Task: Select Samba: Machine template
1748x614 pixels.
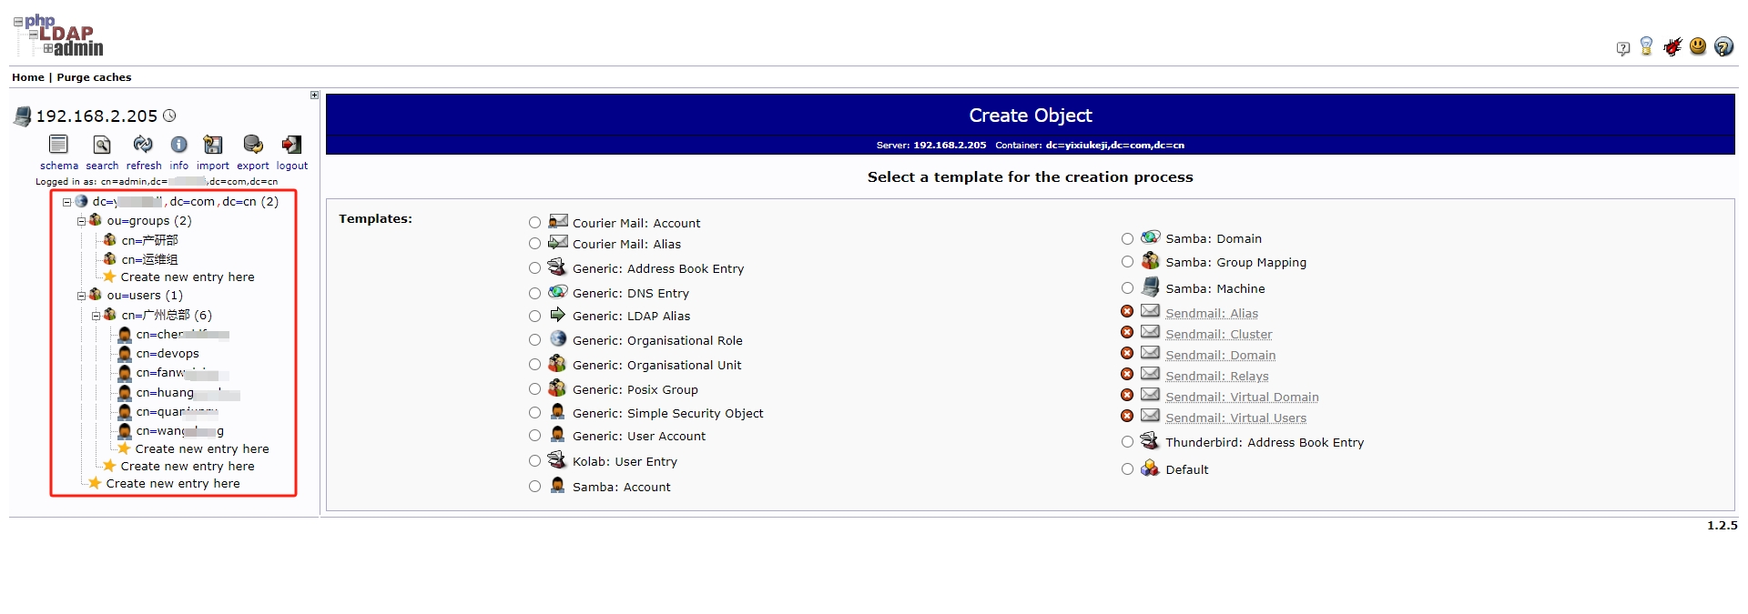Action: 1127,288
